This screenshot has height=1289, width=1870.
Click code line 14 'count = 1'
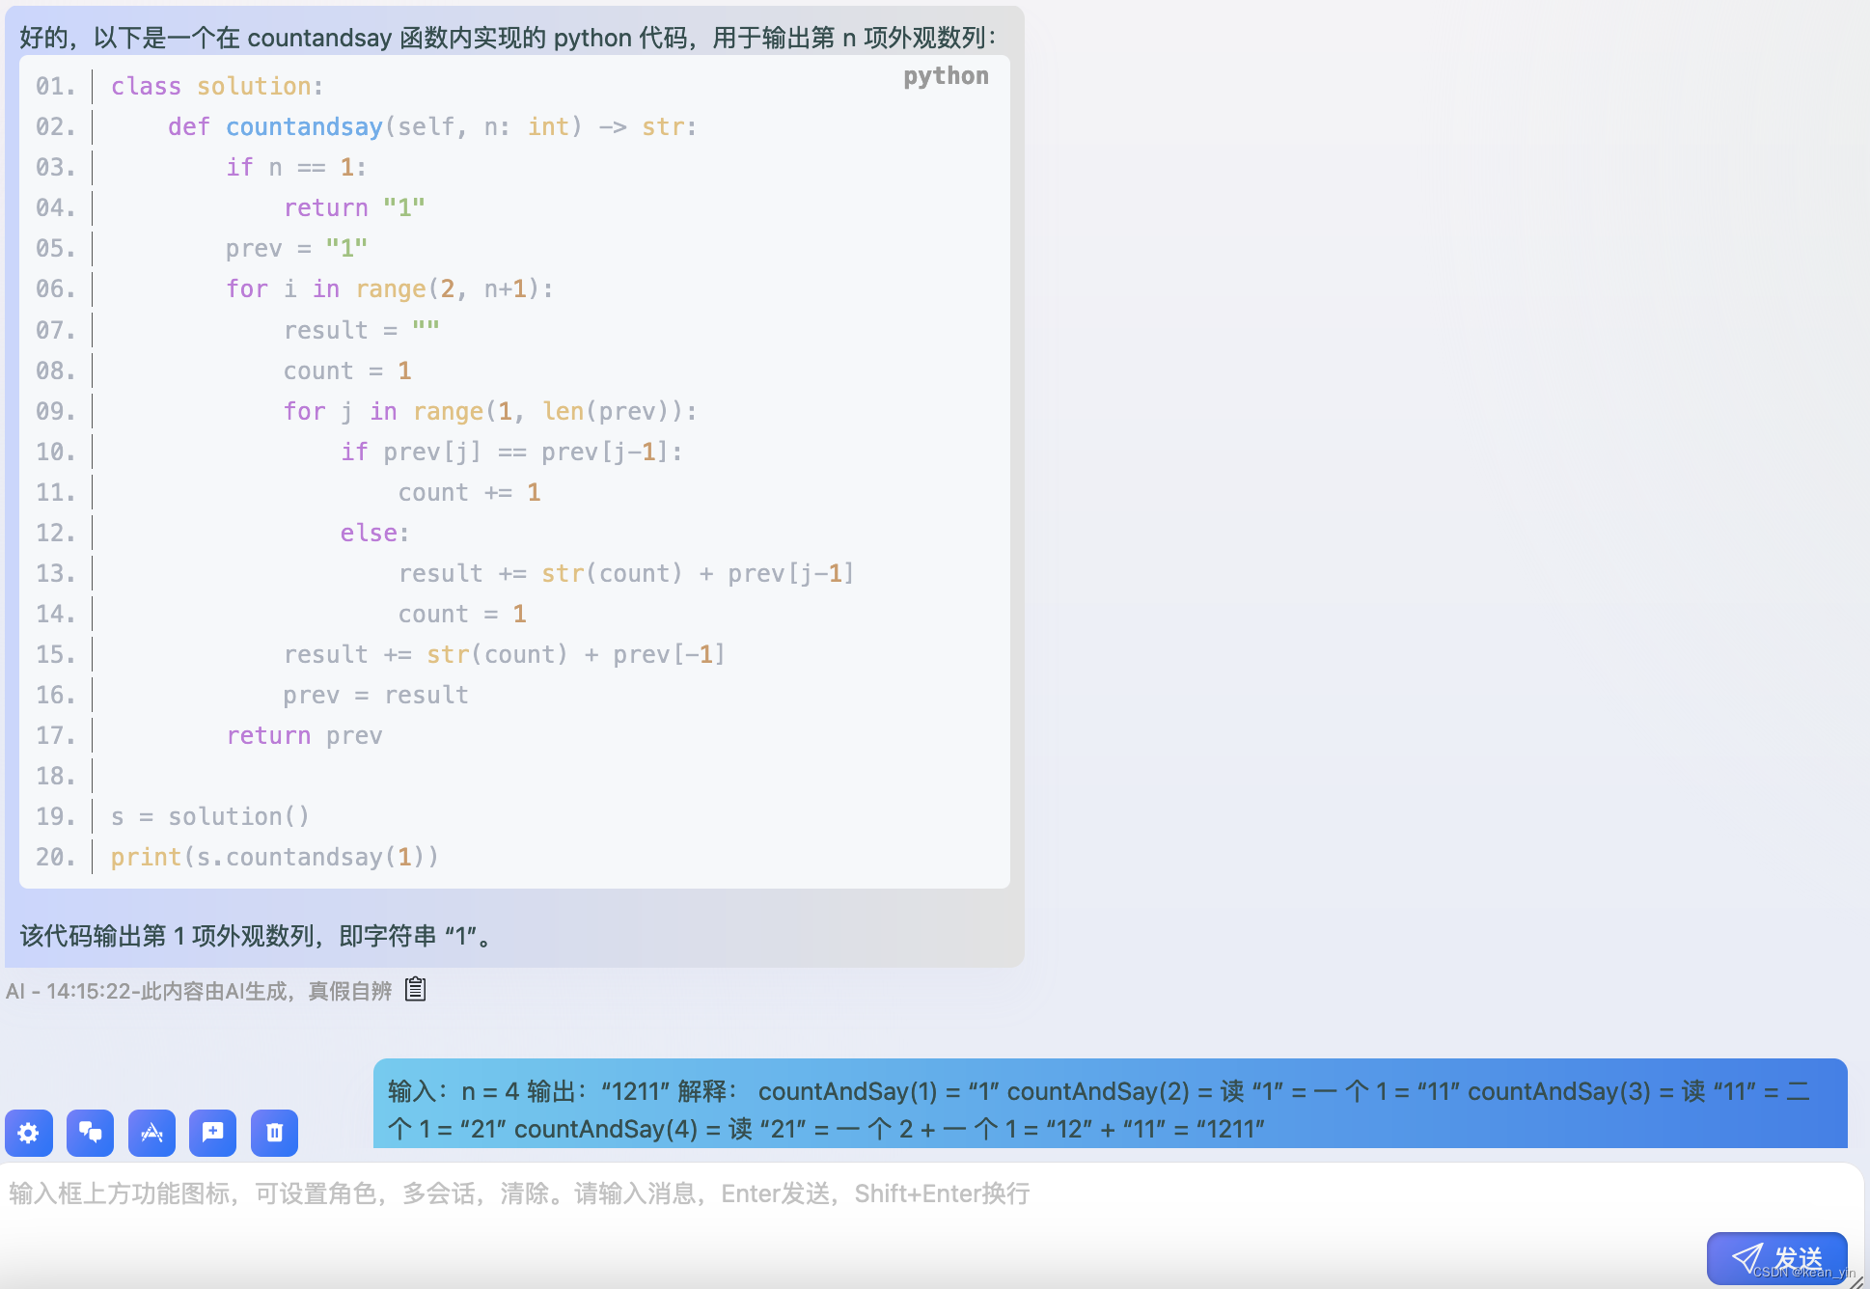click(x=462, y=615)
